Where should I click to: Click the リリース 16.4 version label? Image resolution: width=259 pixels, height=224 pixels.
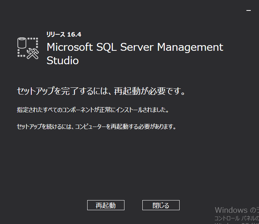pos(64,34)
